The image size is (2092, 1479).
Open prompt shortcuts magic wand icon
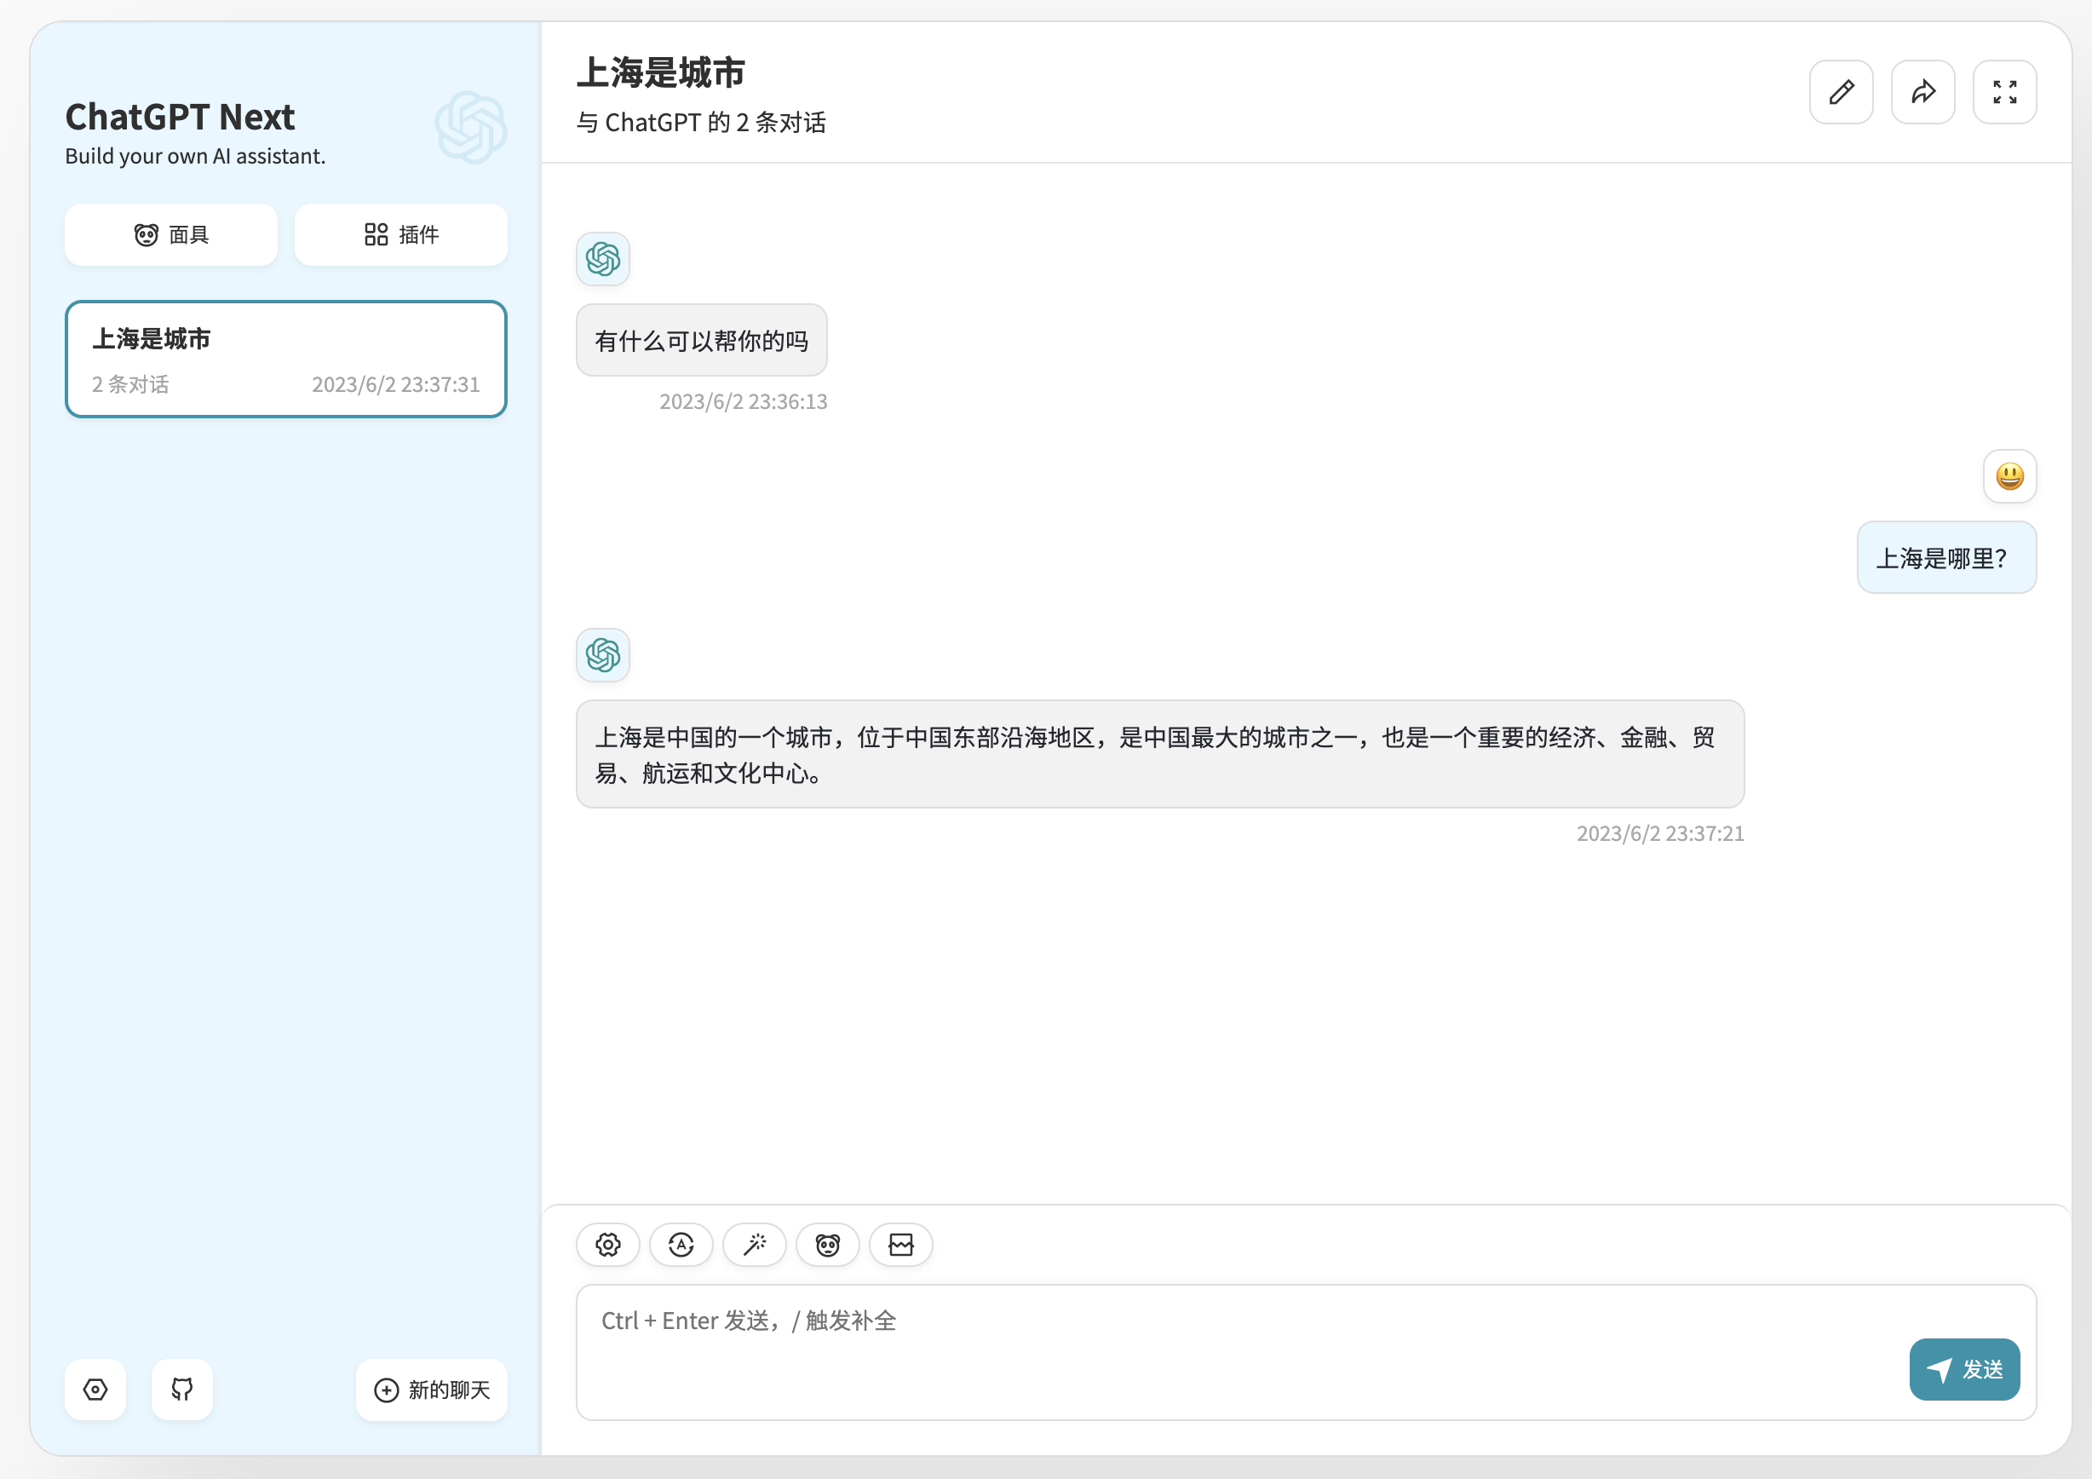pos(755,1245)
